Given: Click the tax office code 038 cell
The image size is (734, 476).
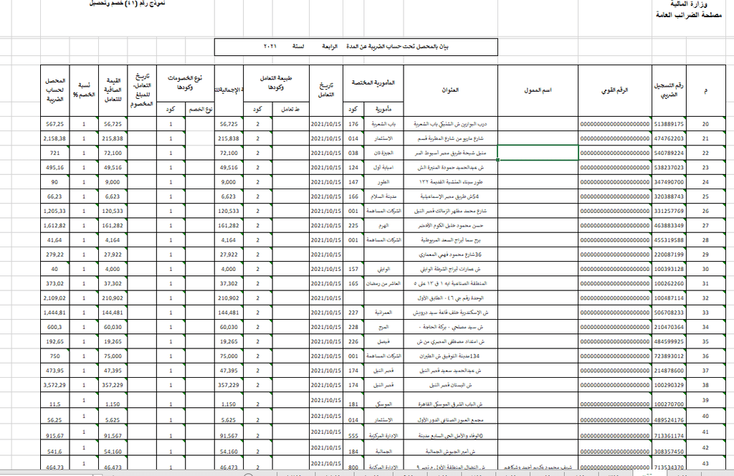Looking at the screenshot, I should (x=353, y=153).
